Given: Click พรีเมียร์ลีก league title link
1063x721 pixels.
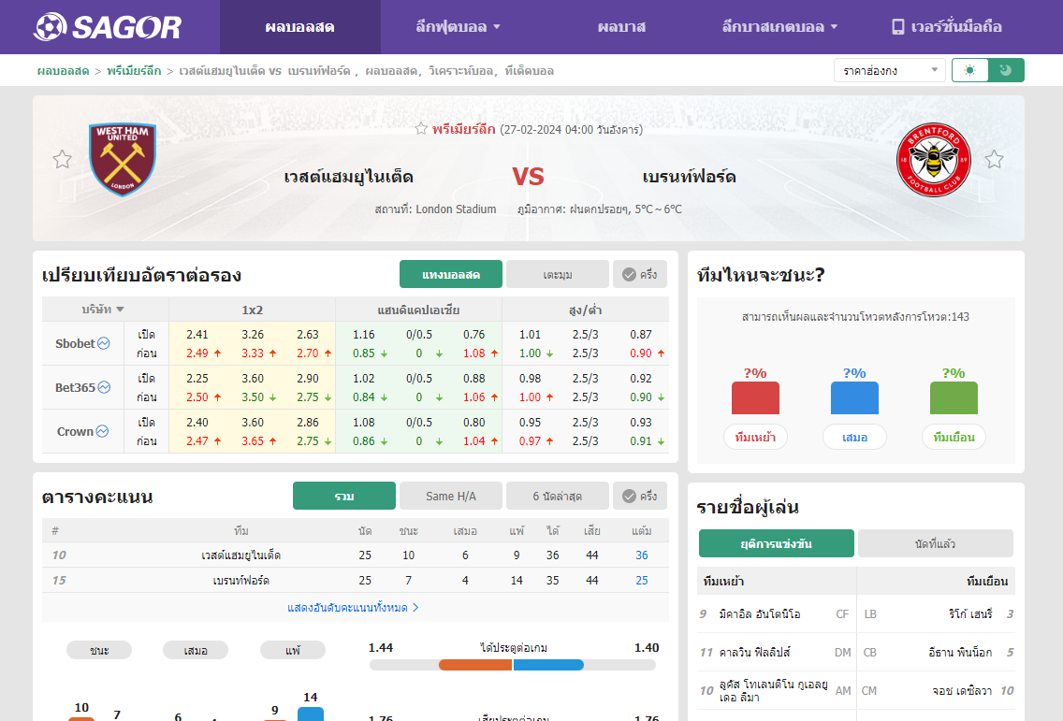Looking at the screenshot, I should 464,129.
